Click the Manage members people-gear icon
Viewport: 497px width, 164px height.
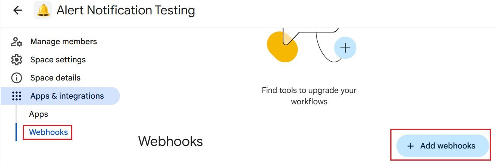click(16, 42)
